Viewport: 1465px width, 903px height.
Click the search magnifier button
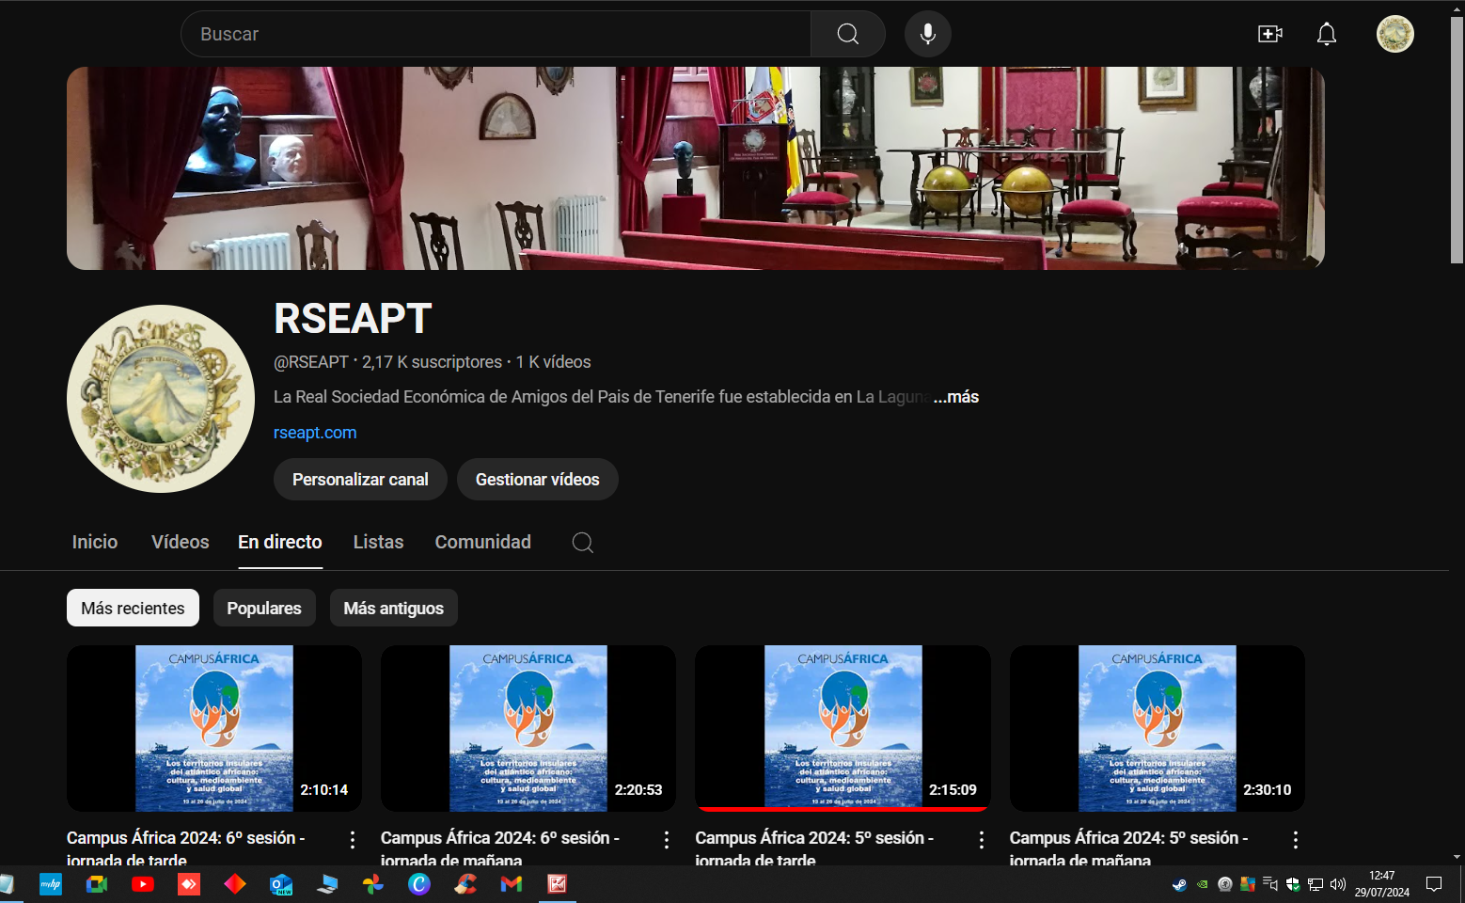(x=847, y=34)
